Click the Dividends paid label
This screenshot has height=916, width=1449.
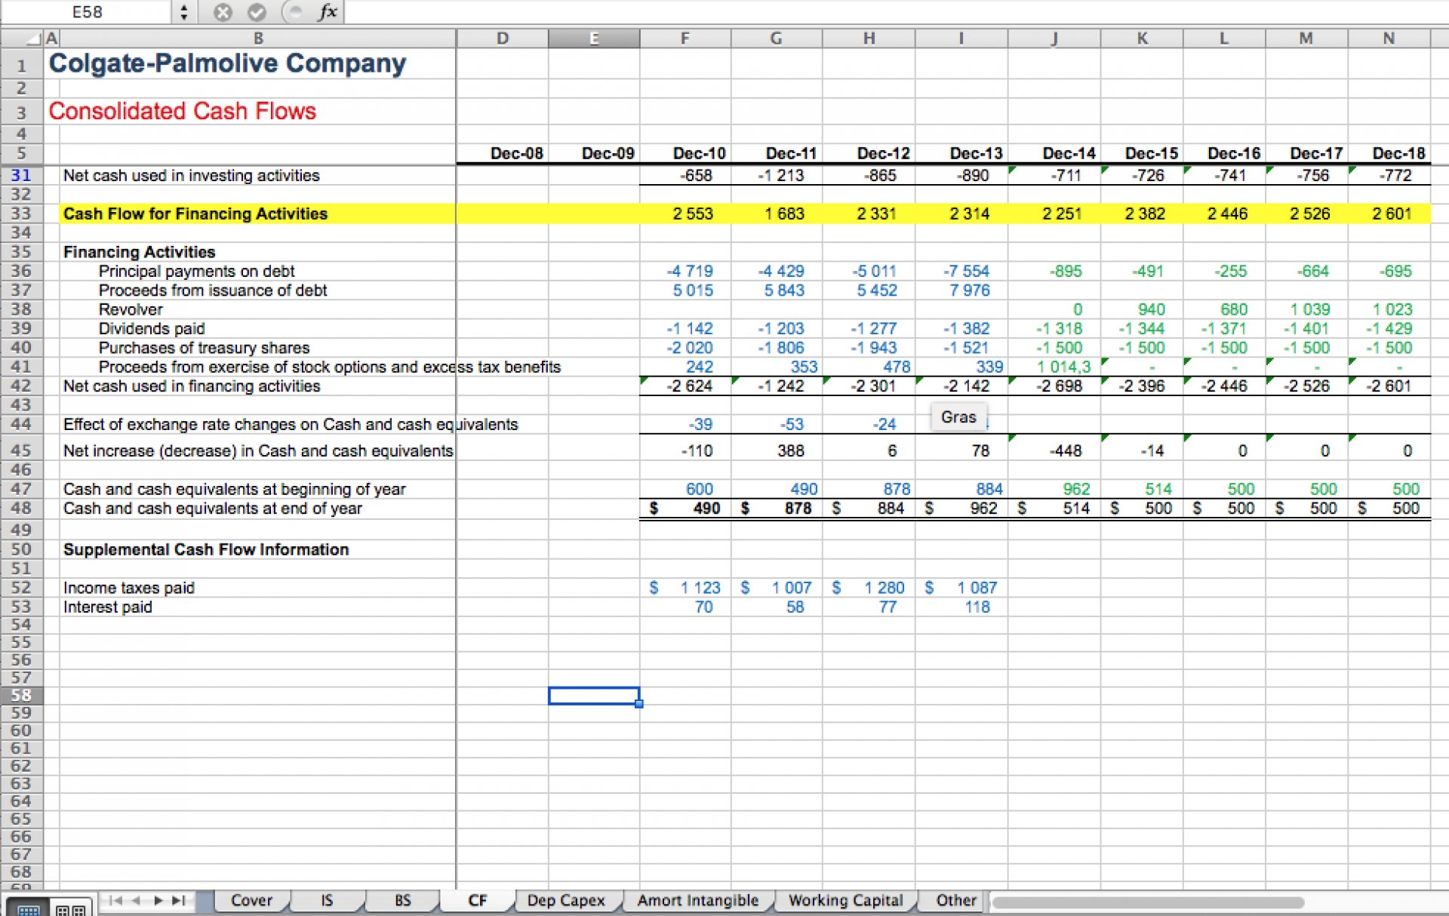[x=152, y=328]
